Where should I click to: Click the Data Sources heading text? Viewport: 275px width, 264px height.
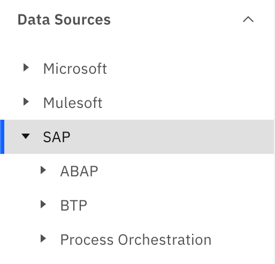64,20
